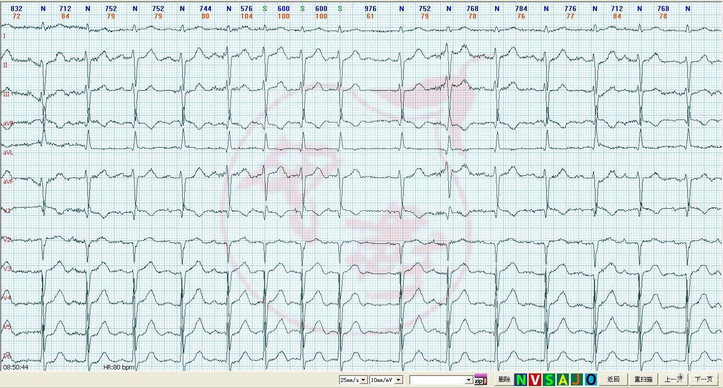Viewport: 723px width, 388px height.
Task: Click the V6 lead label
Action: [x=7, y=356]
